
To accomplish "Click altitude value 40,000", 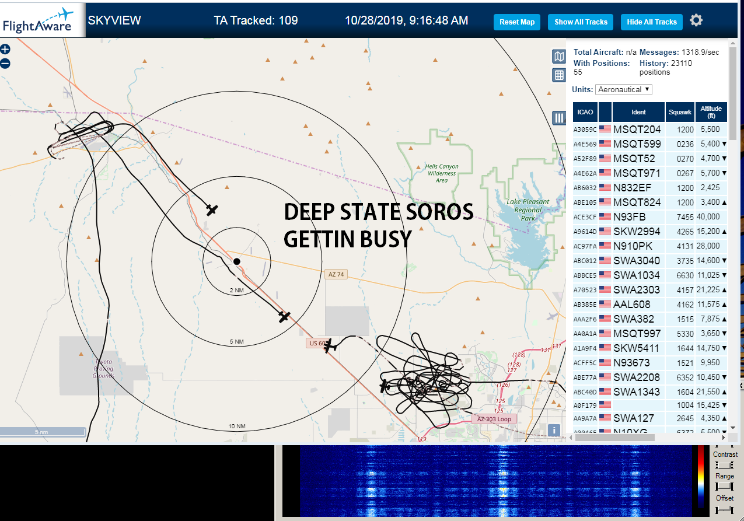I will (709, 217).
